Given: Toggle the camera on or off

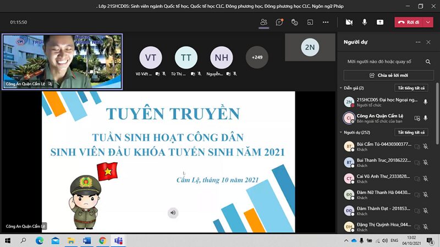Looking at the screenshot, I should click(x=349, y=22).
